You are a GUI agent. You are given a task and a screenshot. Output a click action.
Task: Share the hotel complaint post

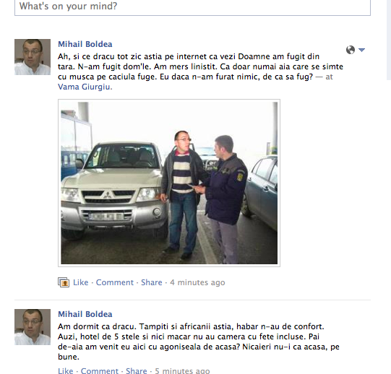[137, 370]
